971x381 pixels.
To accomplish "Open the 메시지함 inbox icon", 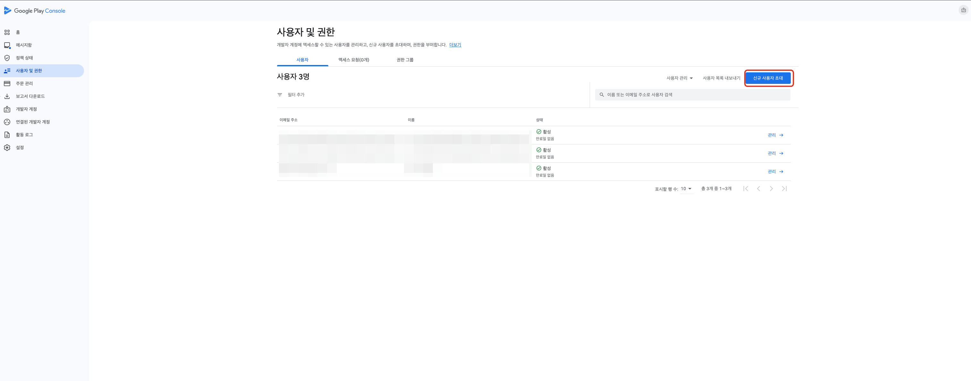I will pos(7,45).
